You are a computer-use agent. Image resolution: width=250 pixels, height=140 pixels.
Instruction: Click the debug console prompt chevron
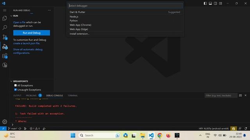(12, 124)
